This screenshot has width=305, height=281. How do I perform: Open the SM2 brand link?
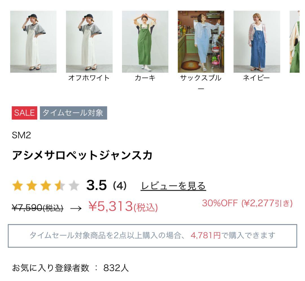click(21, 135)
